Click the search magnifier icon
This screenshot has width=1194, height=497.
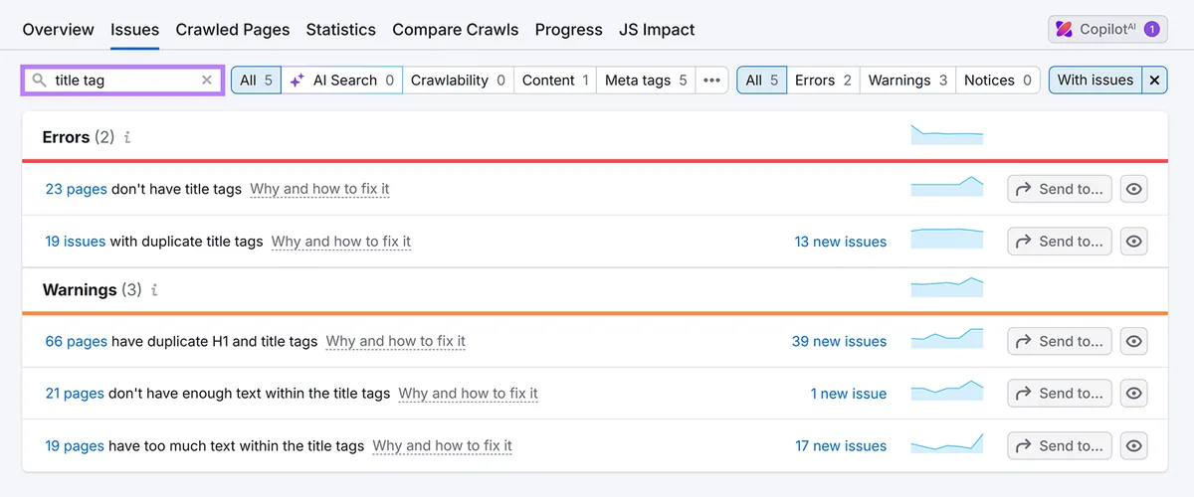pos(39,81)
